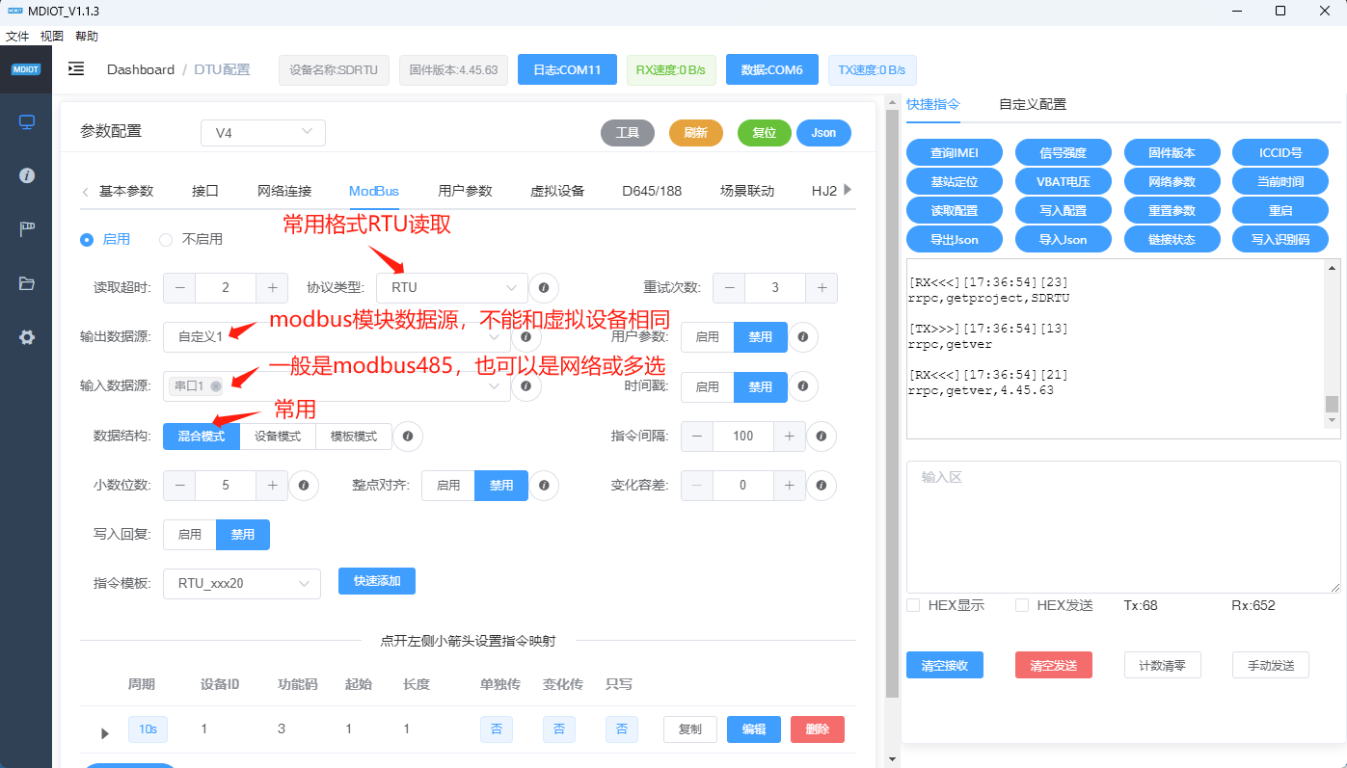Open the 协议类型 RTU dropdown

pos(451,287)
